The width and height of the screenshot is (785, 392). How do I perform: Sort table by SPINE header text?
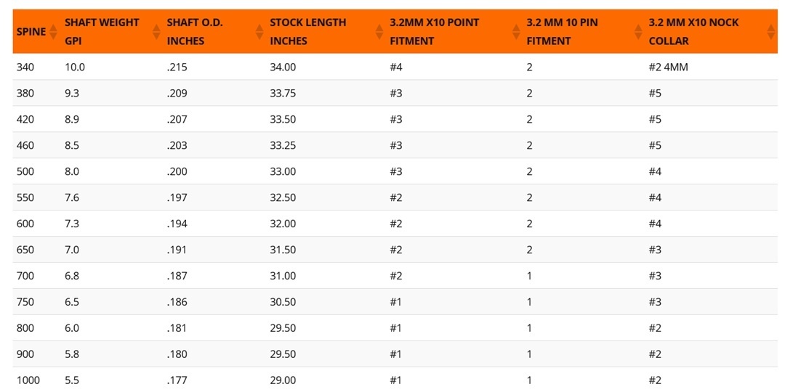coord(31,32)
